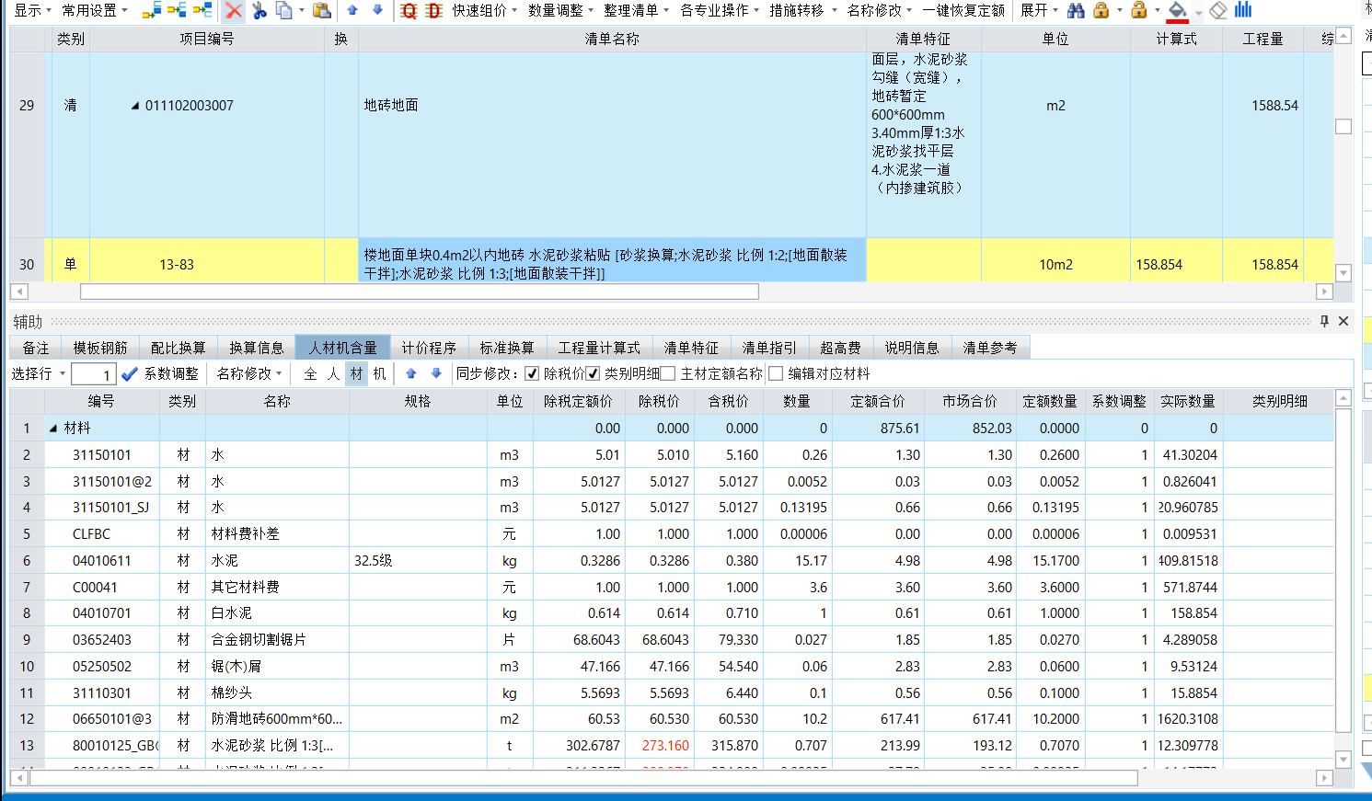The image size is (1372, 801).
Task: Open the 选择行 dropdown in 辅助 toolbar
Action: (x=39, y=373)
